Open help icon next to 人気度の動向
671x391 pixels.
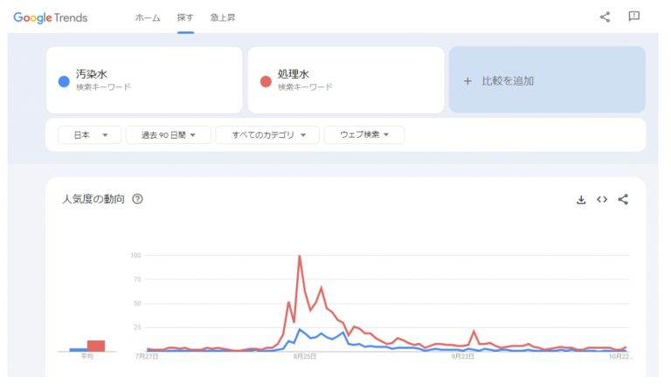click(x=137, y=199)
